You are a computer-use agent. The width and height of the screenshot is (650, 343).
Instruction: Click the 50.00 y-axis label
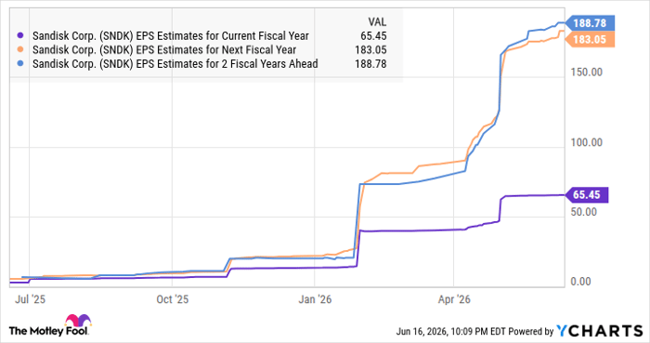pyautogui.click(x=584, y=212)
